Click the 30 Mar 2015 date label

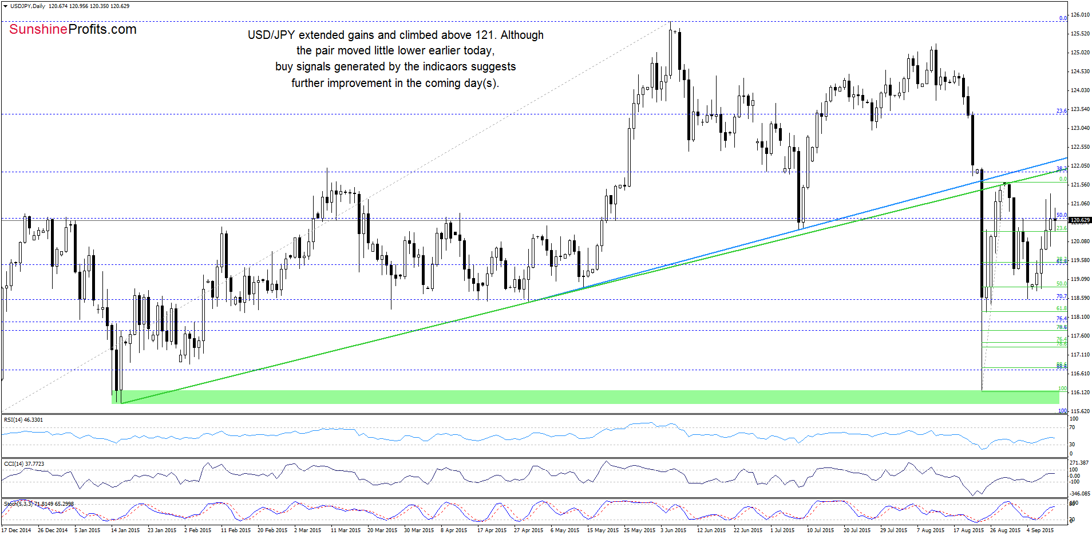tap(419, 530)
